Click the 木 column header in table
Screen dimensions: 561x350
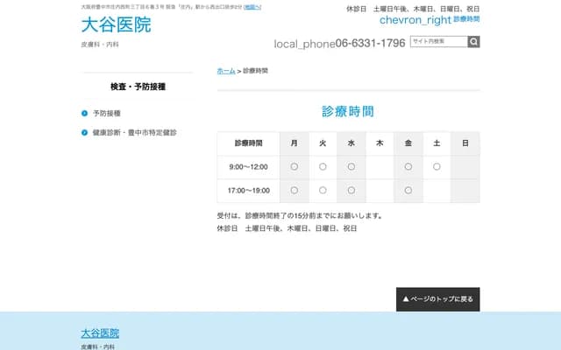click(380, 143)
